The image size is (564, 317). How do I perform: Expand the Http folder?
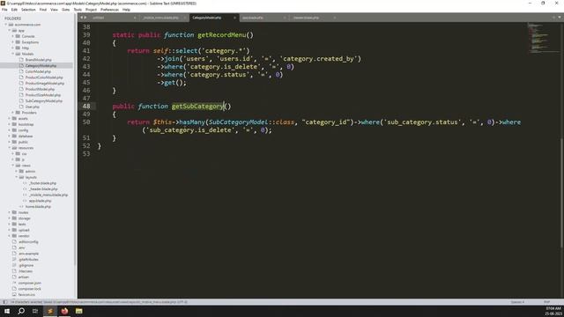coord(13,48)
